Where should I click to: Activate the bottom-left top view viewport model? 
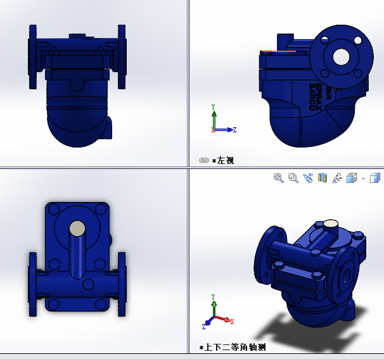click(x=77, y=260)
